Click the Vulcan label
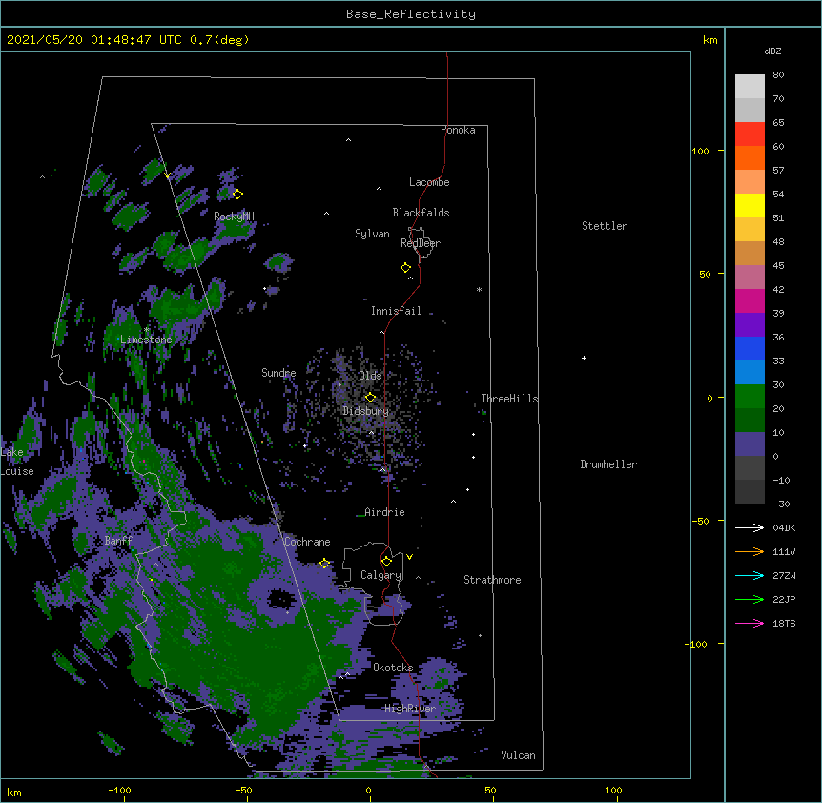The width and height of the screenshot is (822, 803). tap(518, 755)
